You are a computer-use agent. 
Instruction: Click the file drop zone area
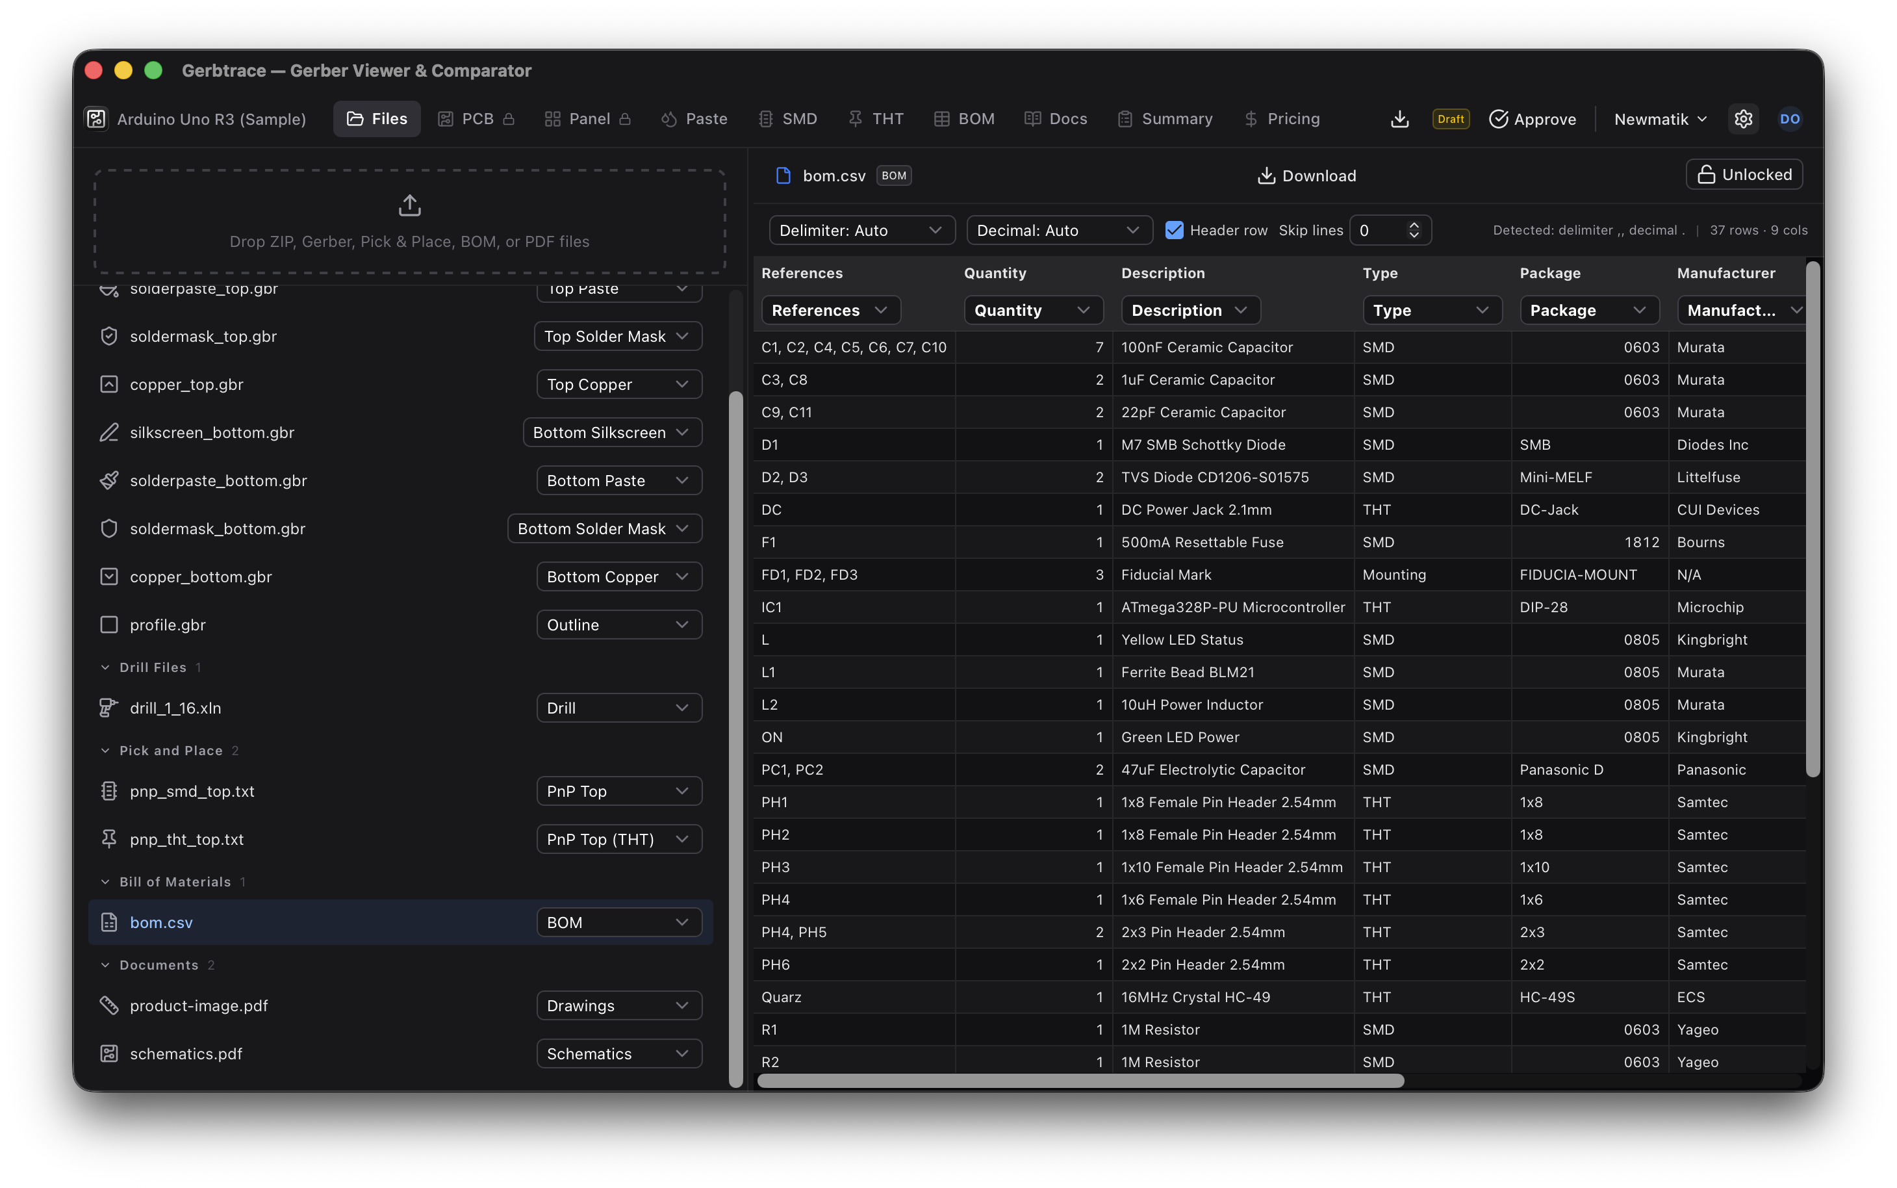pos(409,222)
